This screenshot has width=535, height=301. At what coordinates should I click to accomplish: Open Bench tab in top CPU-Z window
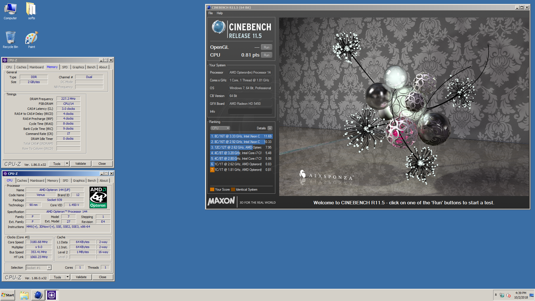[91, 67]
